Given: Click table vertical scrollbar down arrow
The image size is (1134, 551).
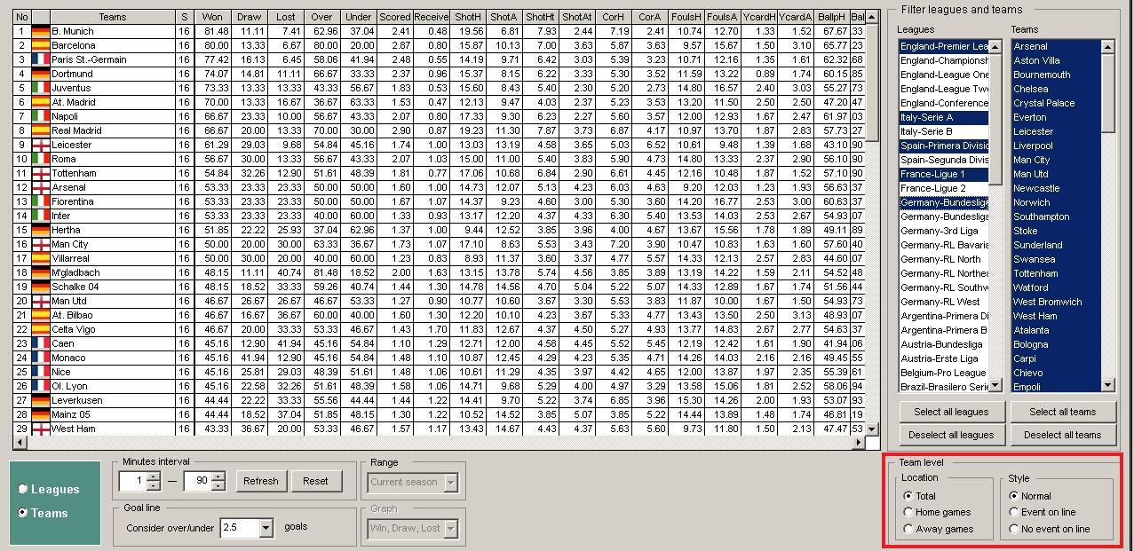Looking at the screenshot, I should point(873,429).
